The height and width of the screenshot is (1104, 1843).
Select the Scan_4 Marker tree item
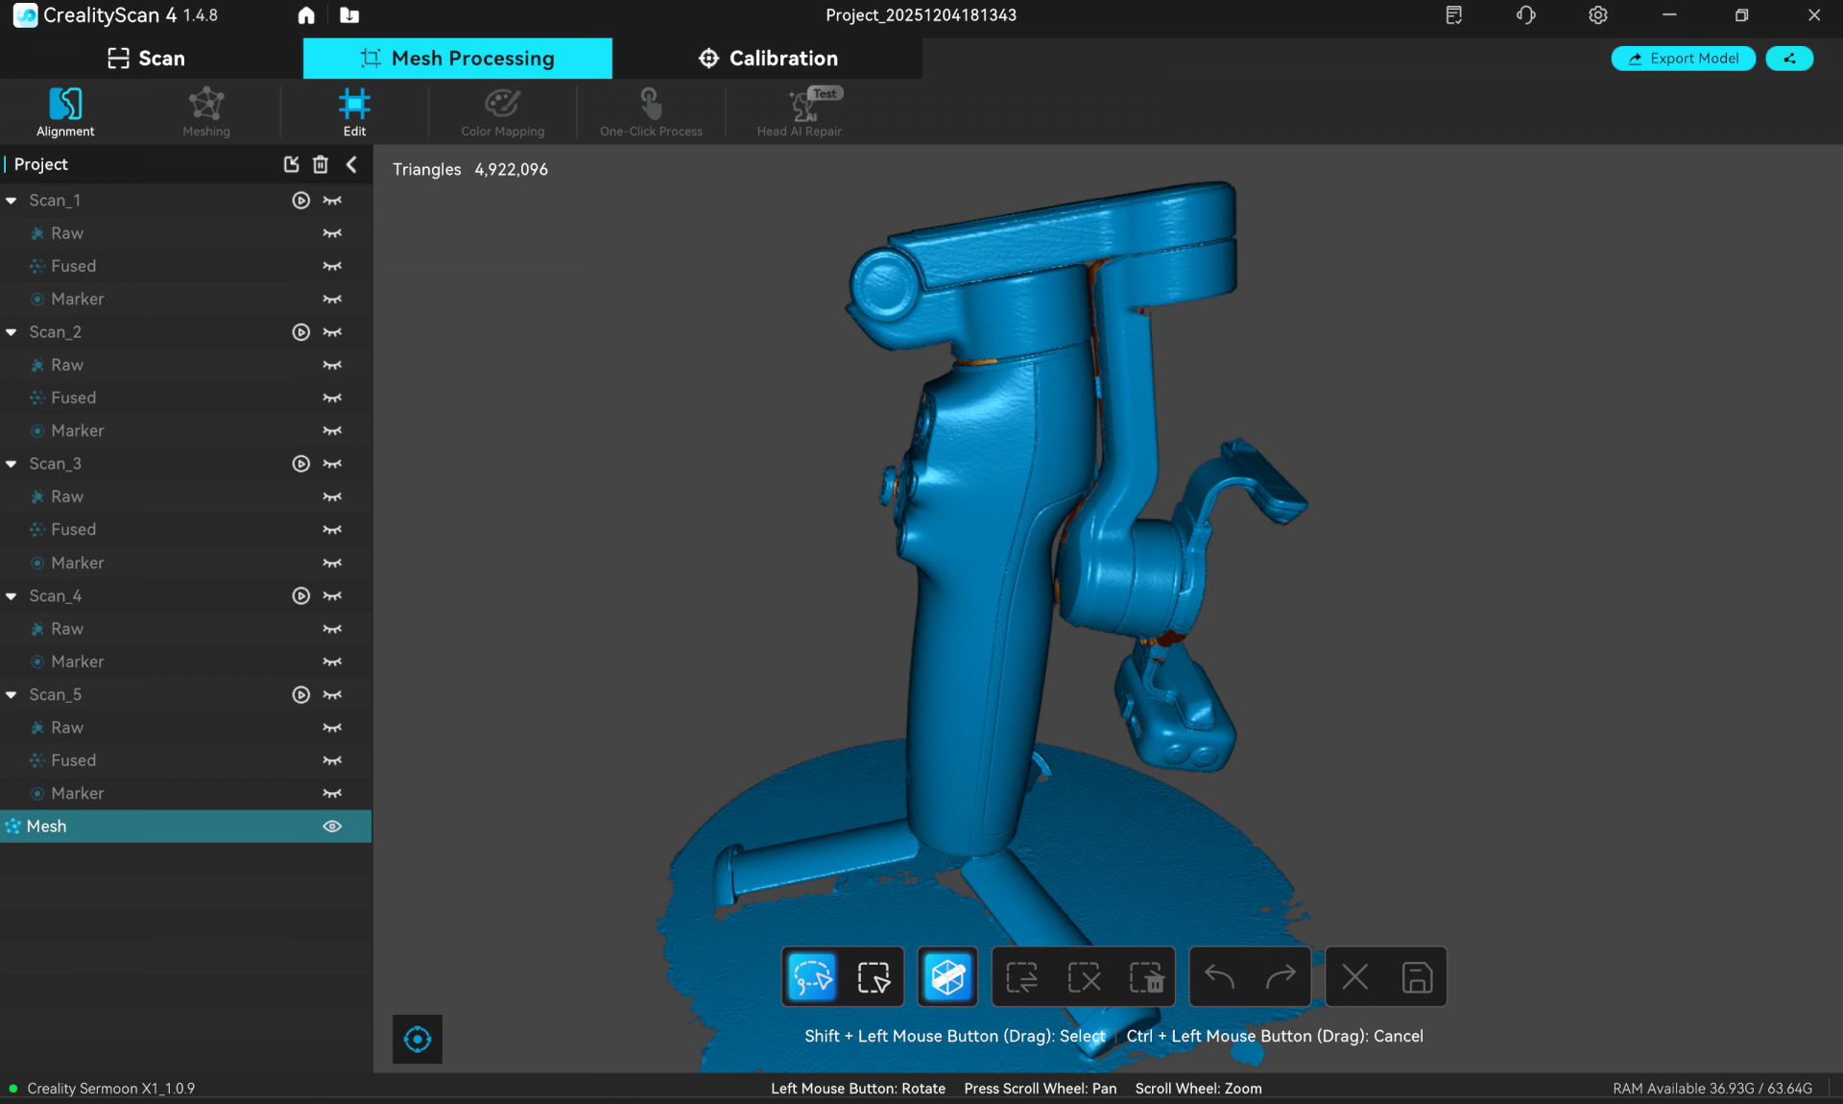coord(77,661)
